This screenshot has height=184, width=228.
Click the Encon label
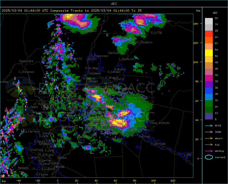(x=167, y=21)
